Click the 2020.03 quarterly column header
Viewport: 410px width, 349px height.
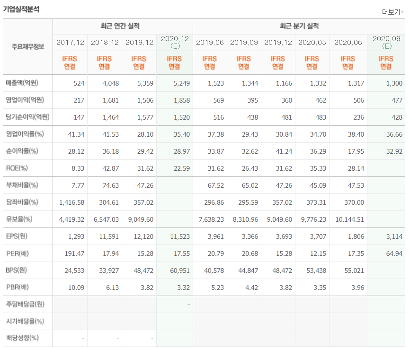click(x=312, y=42)
